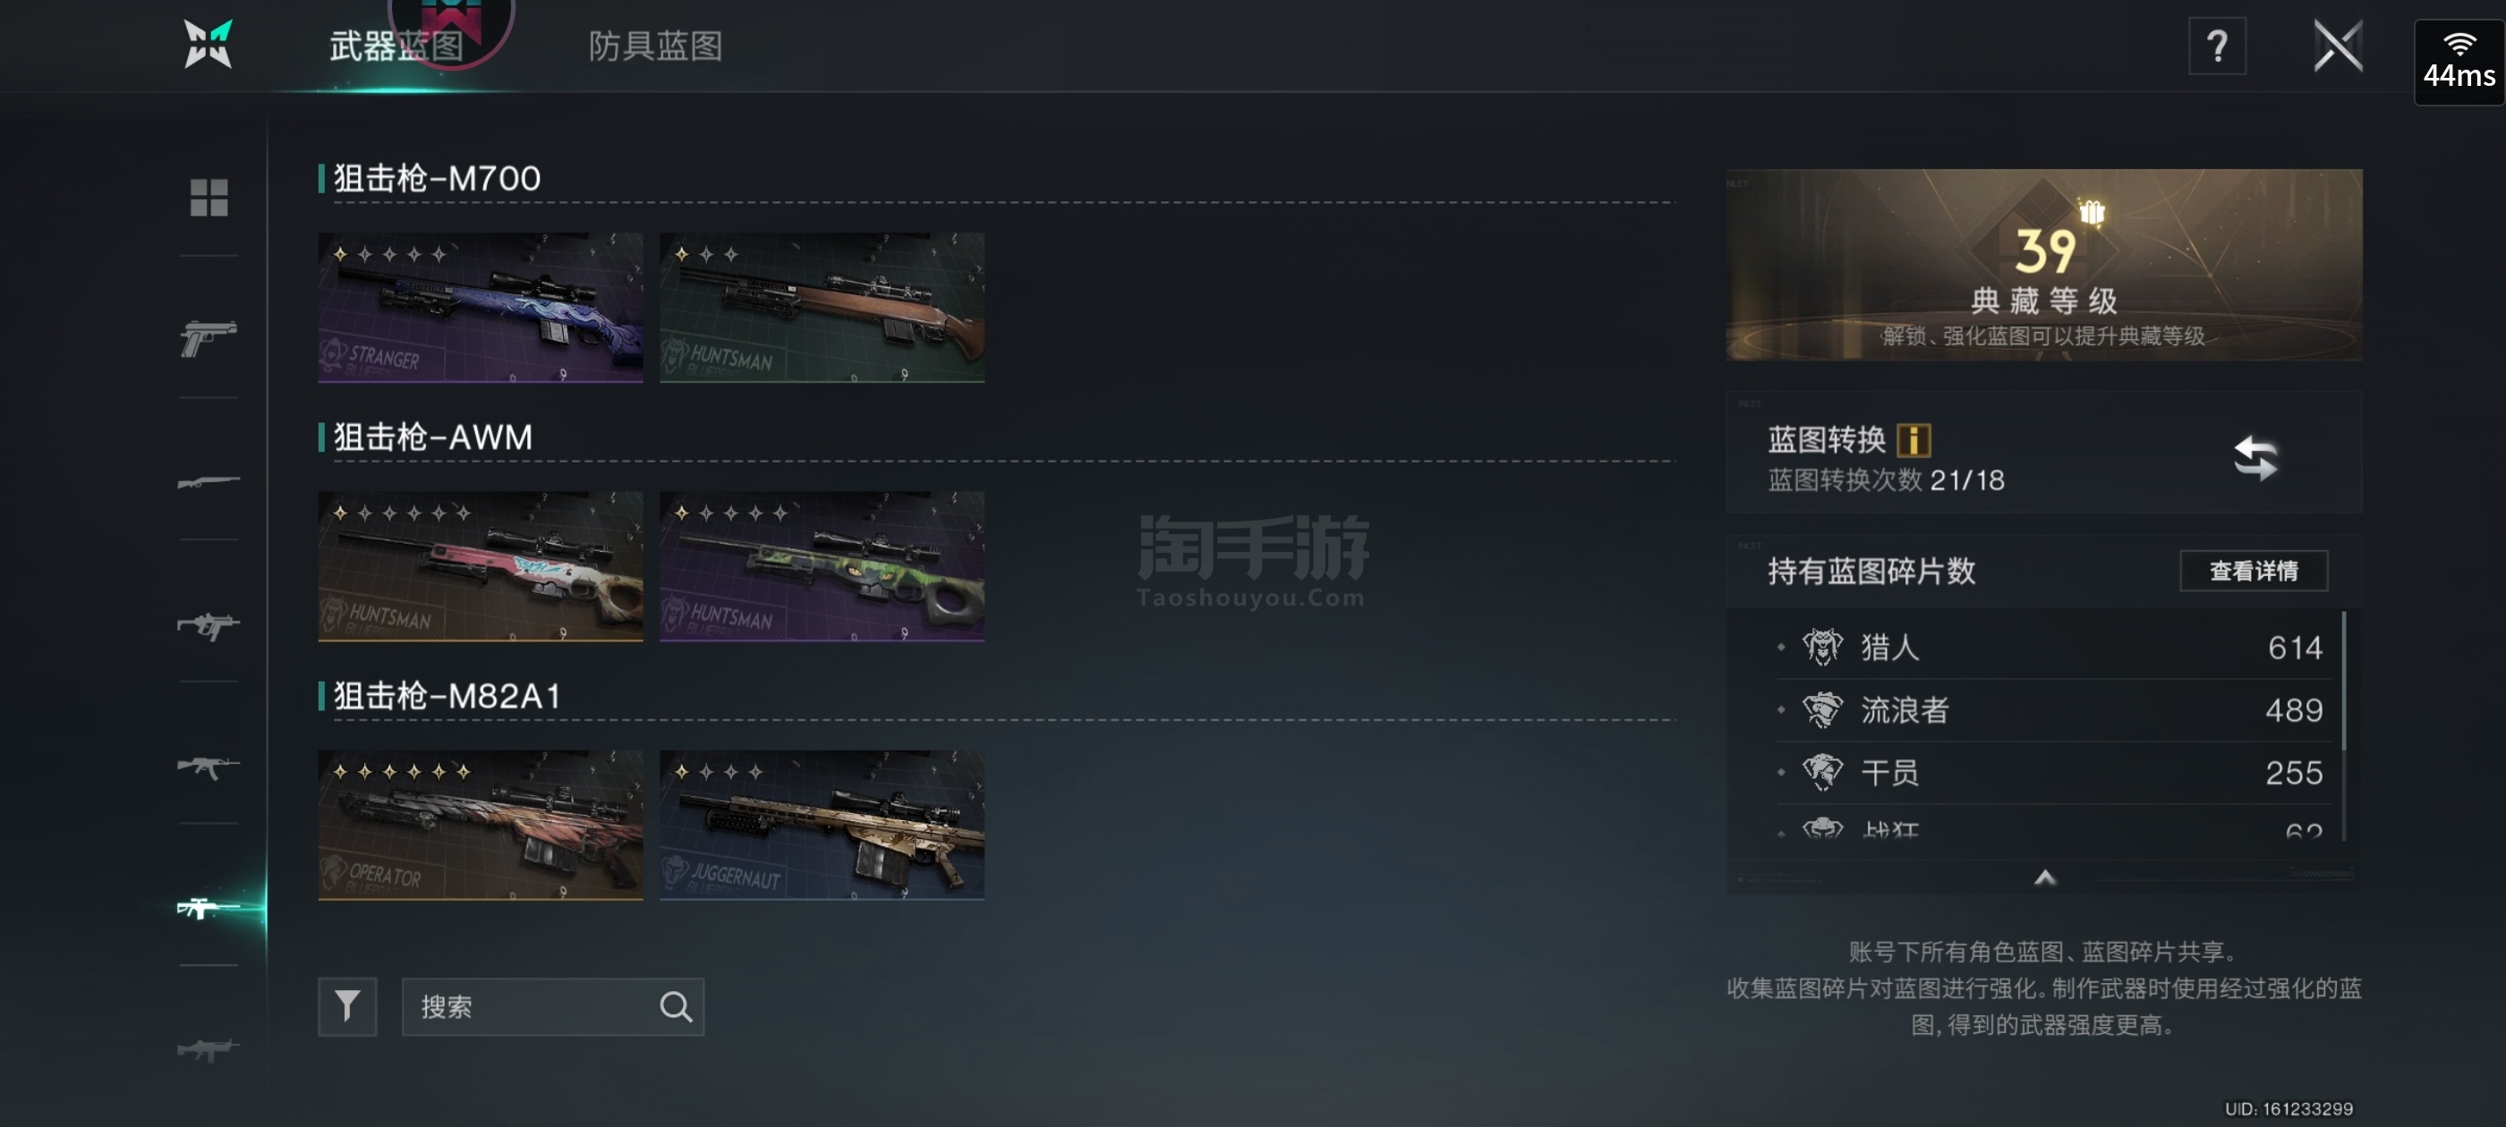
Task: Click the blueprint conversion swap arrows icon
Action: pos(2255,458)
